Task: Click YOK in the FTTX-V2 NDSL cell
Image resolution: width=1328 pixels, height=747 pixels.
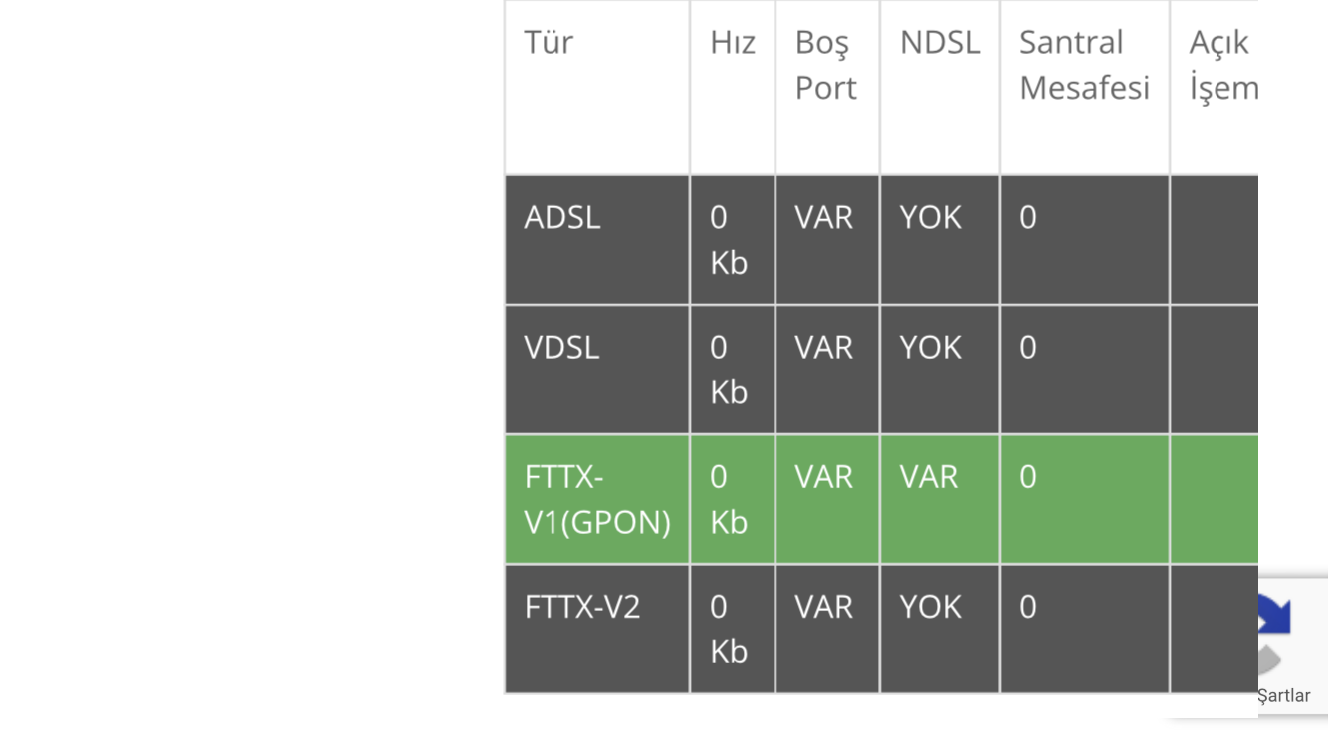Action: 930,607
